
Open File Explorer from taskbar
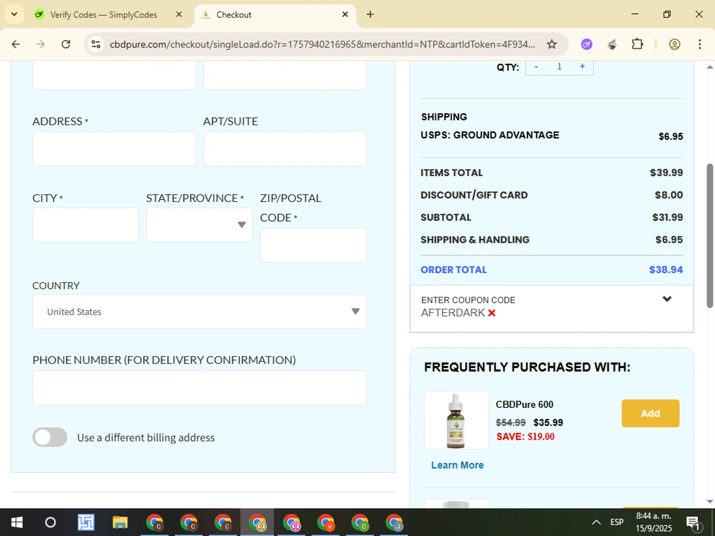click(120, 522)
